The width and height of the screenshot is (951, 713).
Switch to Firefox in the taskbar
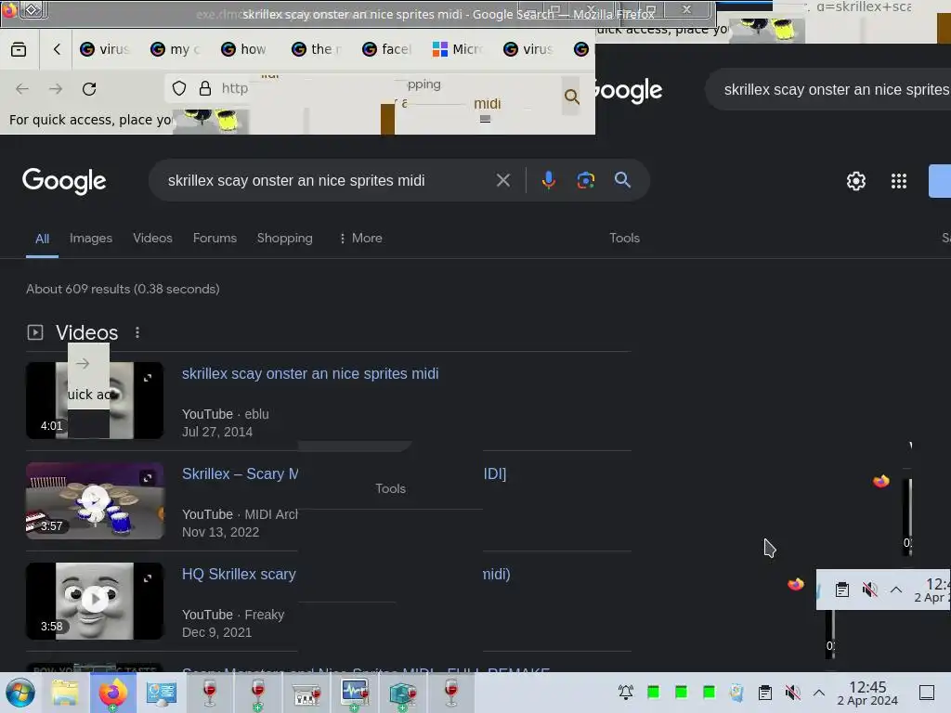tap(113, 693)
